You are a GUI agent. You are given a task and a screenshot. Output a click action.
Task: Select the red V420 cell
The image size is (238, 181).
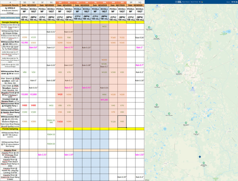pyautogui.click(x=60, y=94)
